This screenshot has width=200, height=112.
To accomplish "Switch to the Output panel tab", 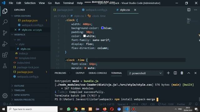I will click(x=80, y=73).
